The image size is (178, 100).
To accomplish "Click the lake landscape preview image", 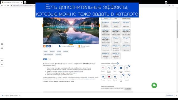I will 71,31.
